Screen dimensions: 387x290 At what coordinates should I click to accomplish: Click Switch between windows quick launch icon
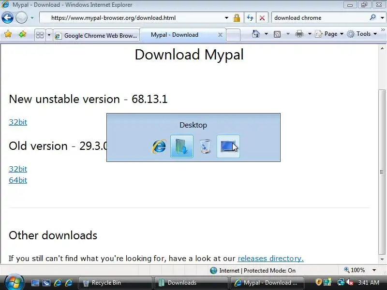point(46,283)
